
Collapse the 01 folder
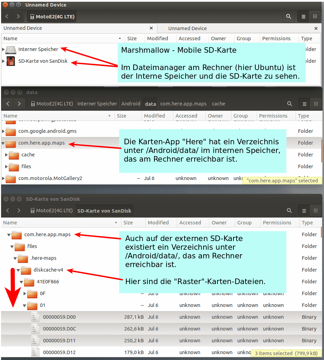[24, 306]
